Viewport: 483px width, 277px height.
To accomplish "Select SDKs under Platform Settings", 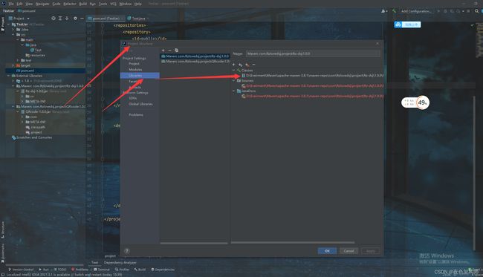I will (x=133, y=98).
